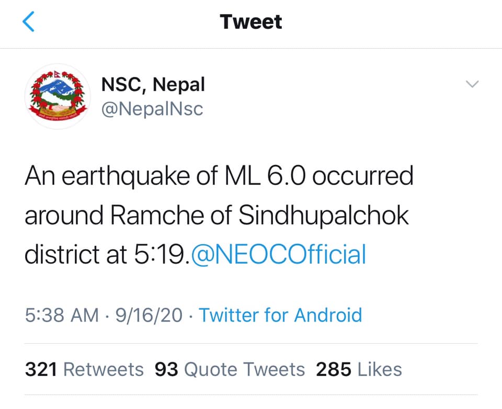The image size is (502, 409).
Task: Click the 9/16/20 tweet date
Action: (149, 315)
